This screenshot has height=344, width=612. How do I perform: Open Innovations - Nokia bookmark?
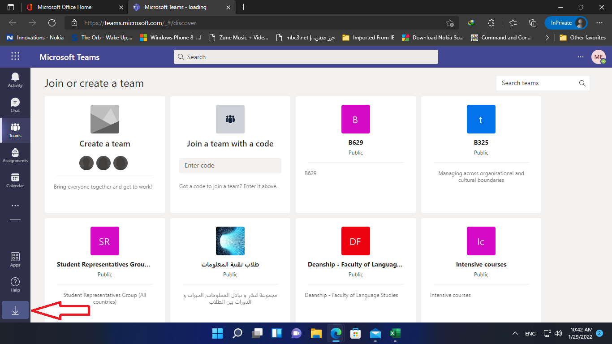[x=35, y=38]
